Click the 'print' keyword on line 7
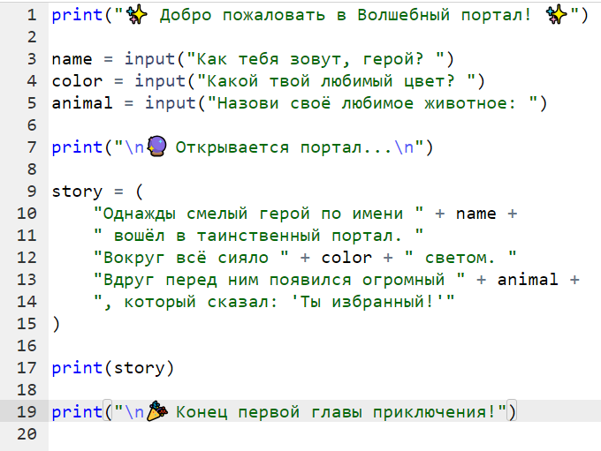 77,148
